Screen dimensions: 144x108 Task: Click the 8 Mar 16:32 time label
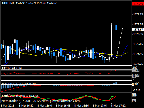[x=26, y=106]
